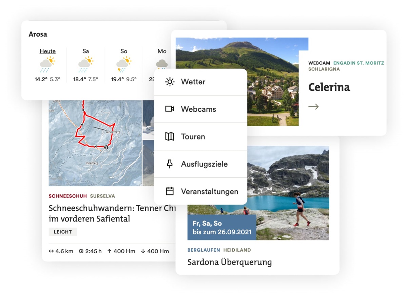Viewport: 407px width, 297px height.
Task: Select the Heute forecast day
Action: pyautogui.click(x=47, y=51)
